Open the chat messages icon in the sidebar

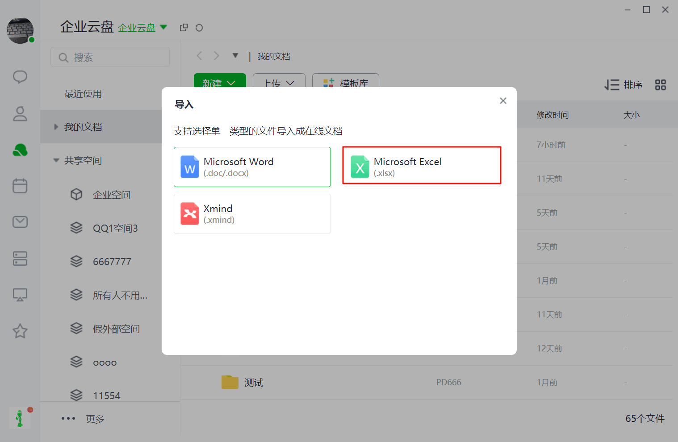coord(20,77)
